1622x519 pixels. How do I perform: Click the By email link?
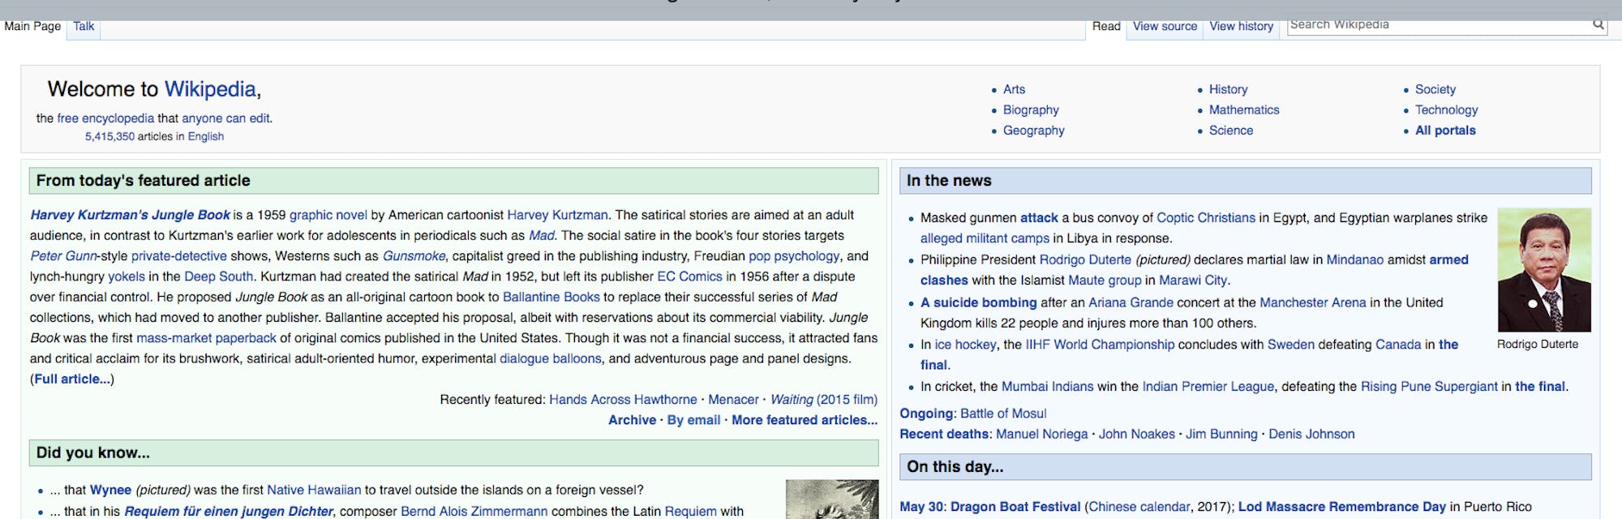pyautogui.click(x=693, y=420)
